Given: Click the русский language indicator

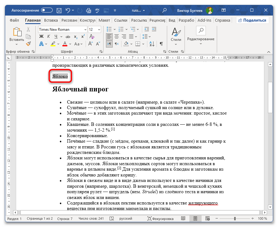Looking at the screenshot, I should pyautogui.click(x=126, y=219).
